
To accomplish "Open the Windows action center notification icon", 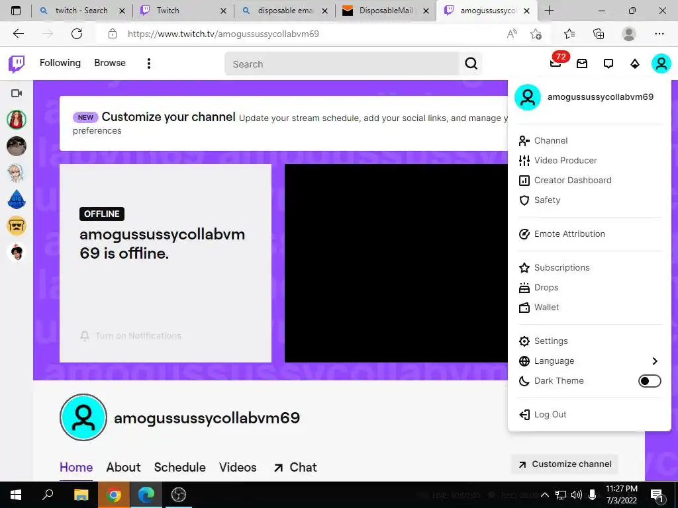I will (x=657, y=495).
